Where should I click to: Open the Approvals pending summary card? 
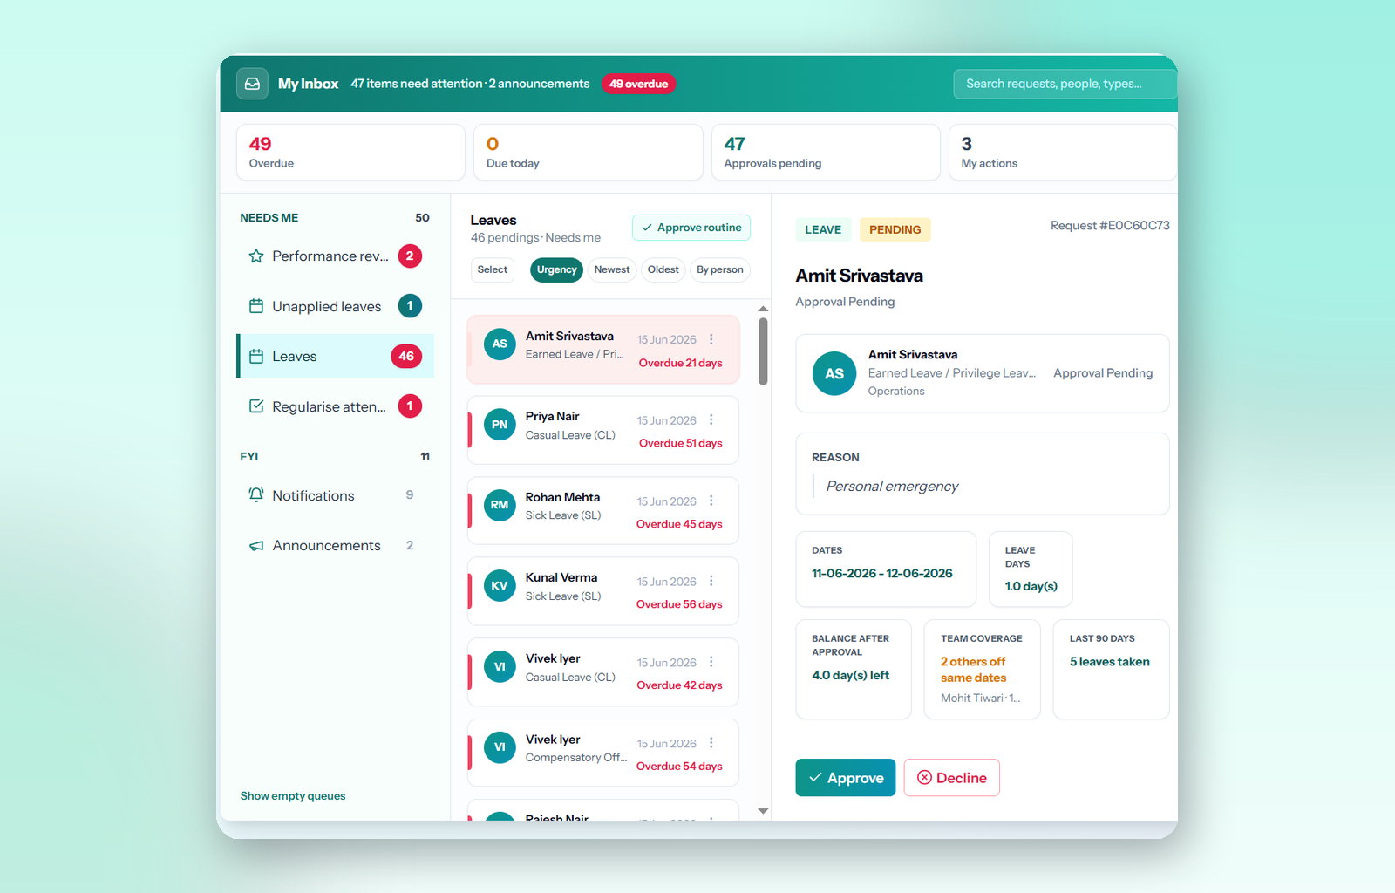pyautogui.click(x=826, y=153)
